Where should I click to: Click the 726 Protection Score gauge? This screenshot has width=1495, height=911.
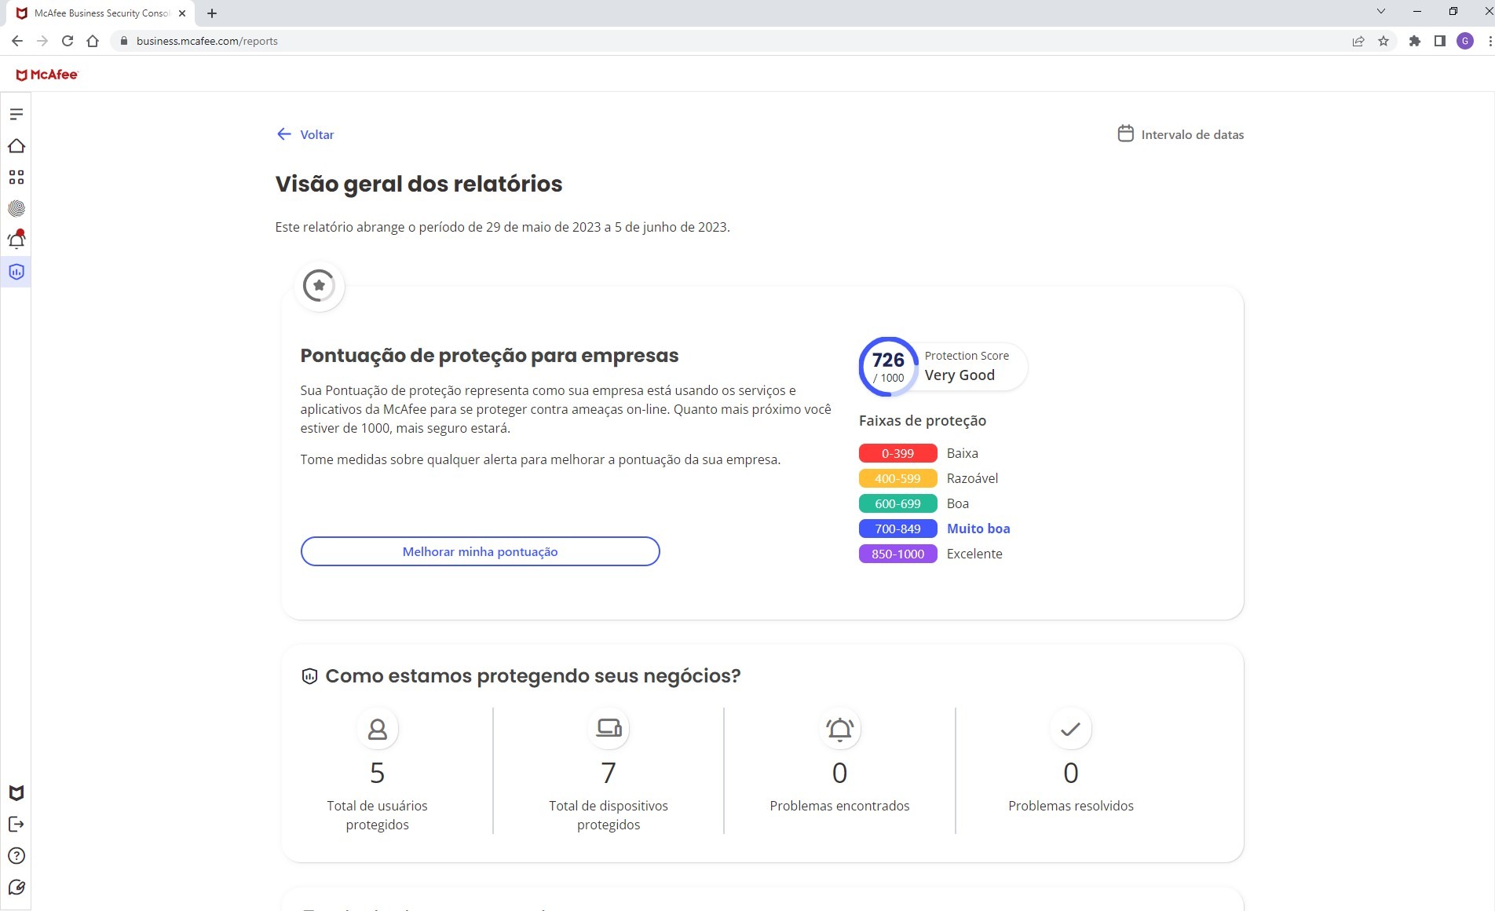pyautogui.click(x=887, y=366)
